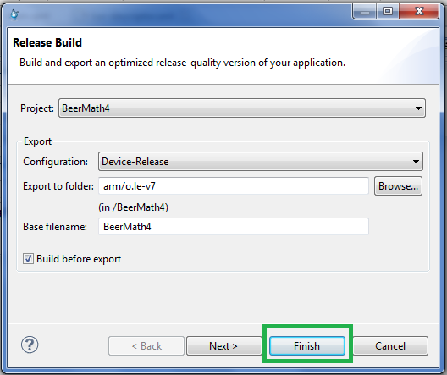Screen dimensions: 447x375
Task: Go to the next page with Next >
Action: tap(223, 346)
